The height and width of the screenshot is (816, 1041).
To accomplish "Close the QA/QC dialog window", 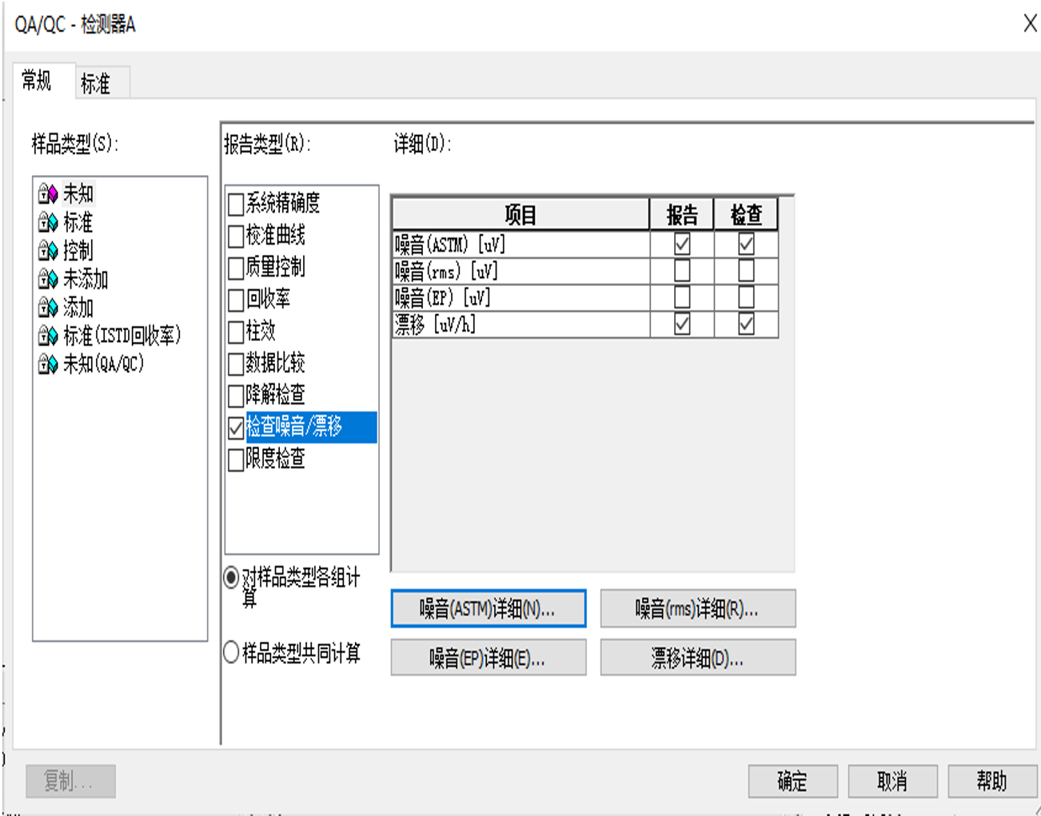I will tap(1030, 24).
